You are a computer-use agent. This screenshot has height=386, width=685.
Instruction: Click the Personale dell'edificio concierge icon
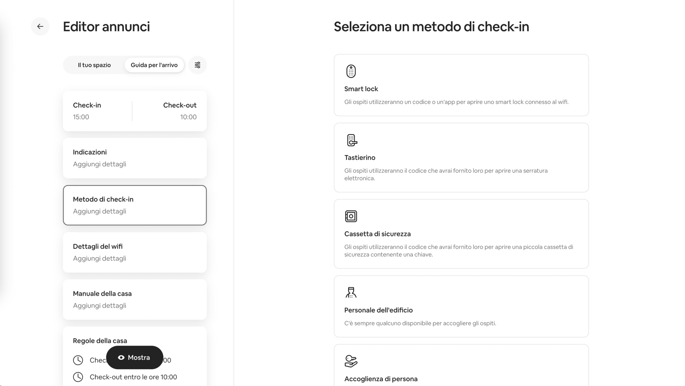(351, 292)
